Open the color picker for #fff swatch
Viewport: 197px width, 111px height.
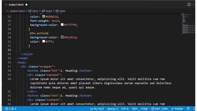(44, 41)
